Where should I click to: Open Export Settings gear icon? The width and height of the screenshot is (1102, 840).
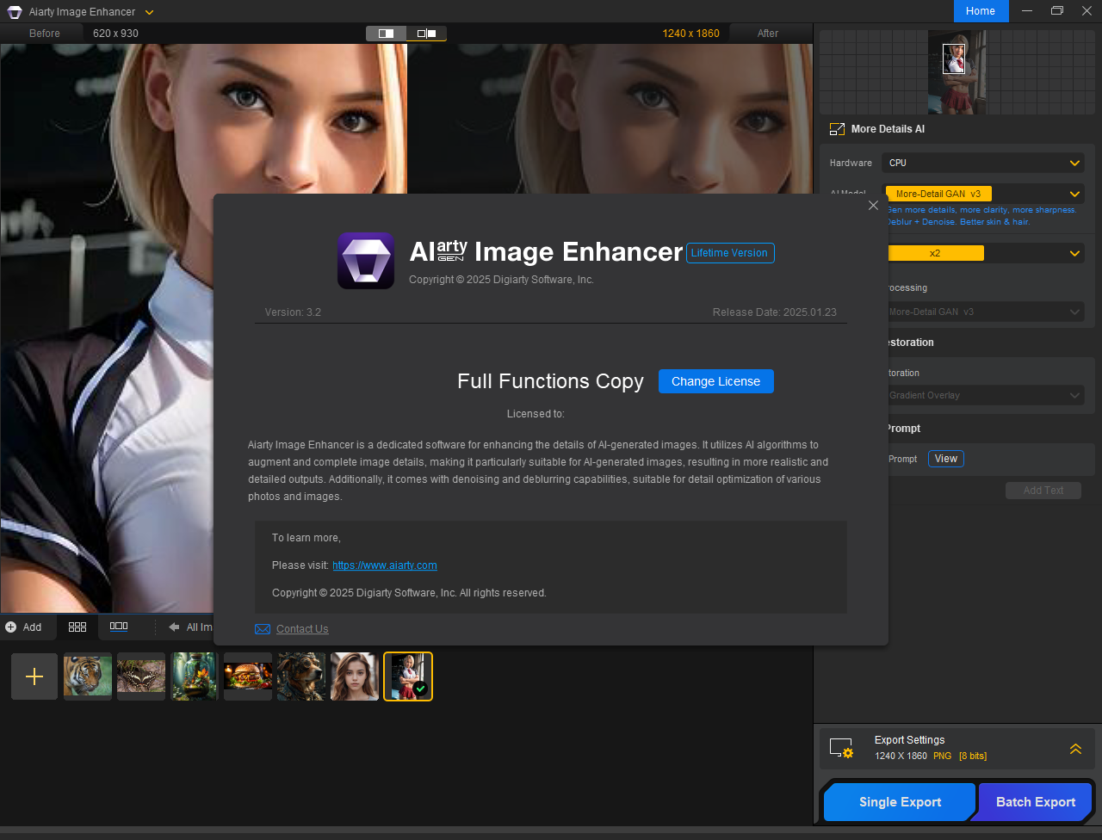841,749
